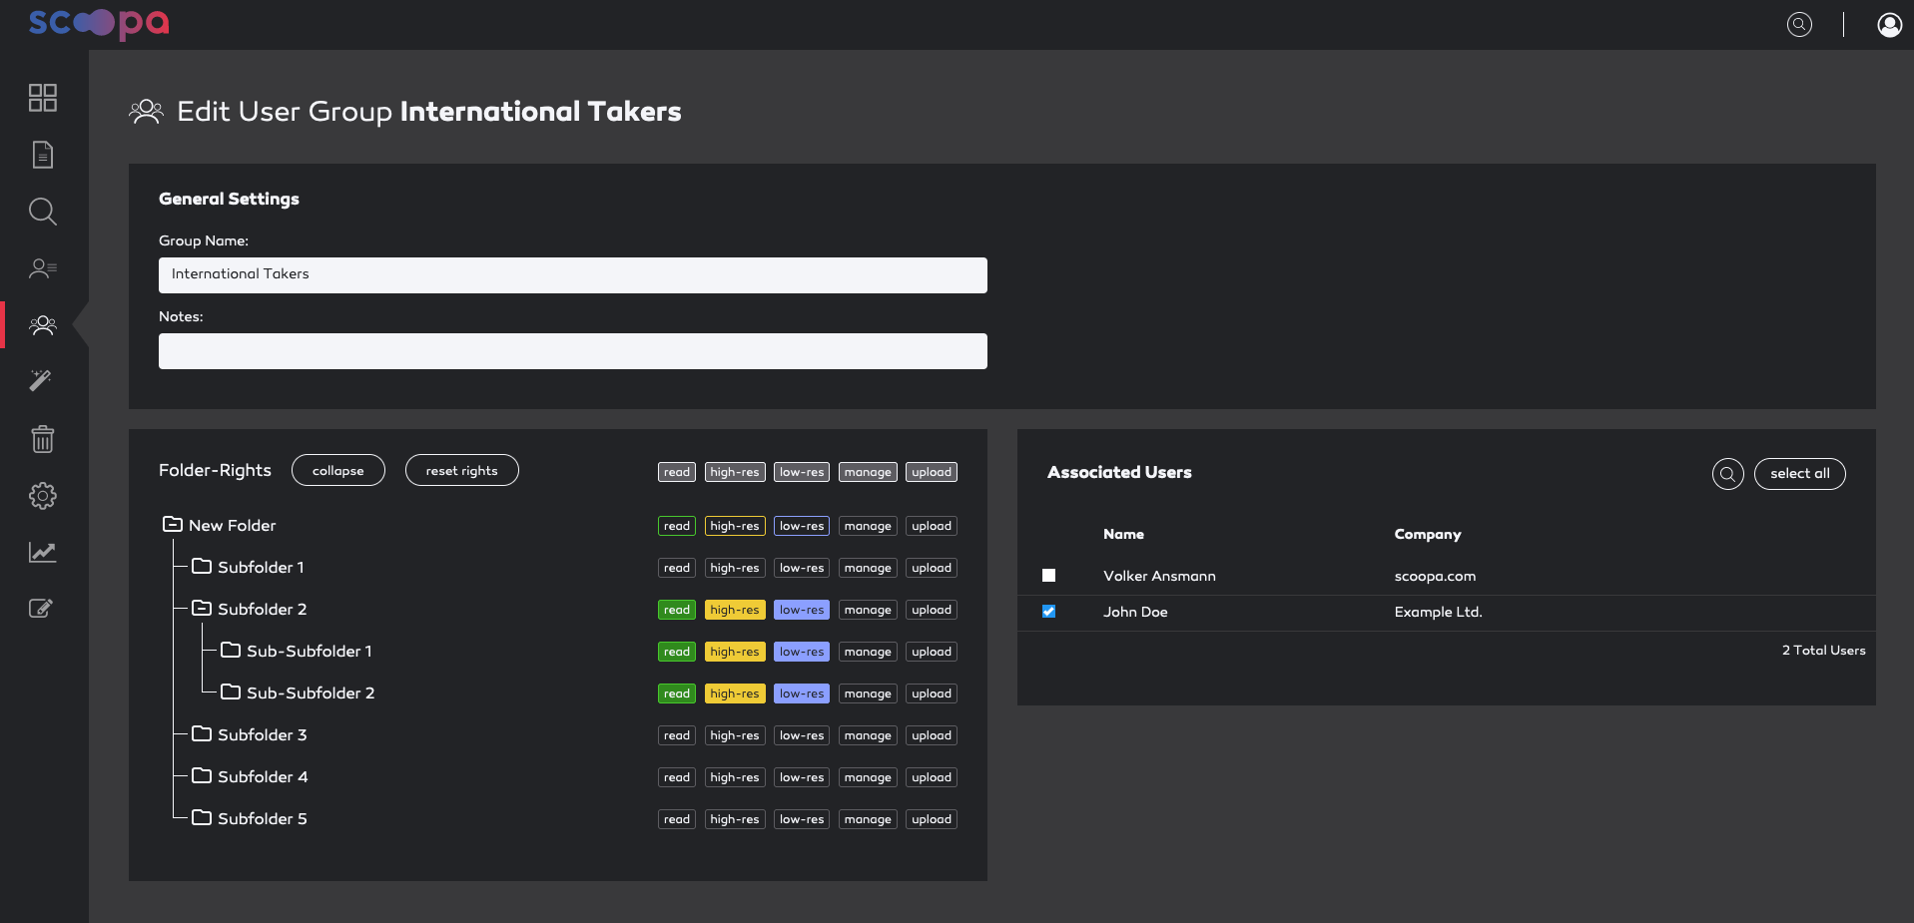Enable read right for Subfolder 4
The width and height of the screenshot is (1914, 923).
(x=677, y=777)
